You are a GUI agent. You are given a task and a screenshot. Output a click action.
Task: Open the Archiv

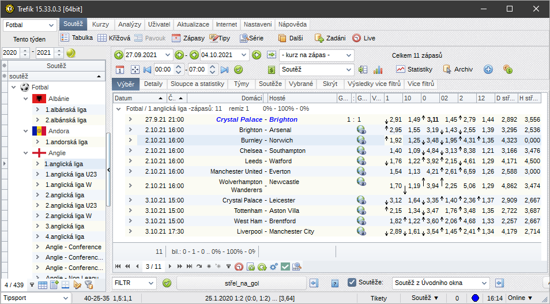pyautogui.click(x=458, y=69)
